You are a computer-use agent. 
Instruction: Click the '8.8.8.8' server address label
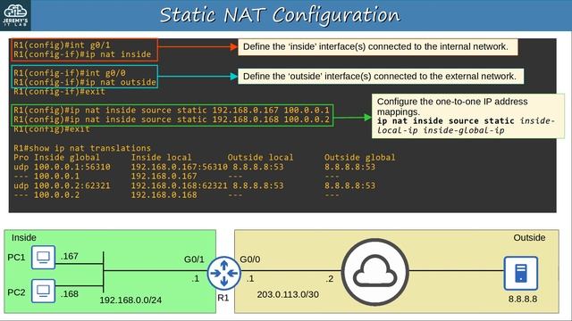click(x=523, y=300)
